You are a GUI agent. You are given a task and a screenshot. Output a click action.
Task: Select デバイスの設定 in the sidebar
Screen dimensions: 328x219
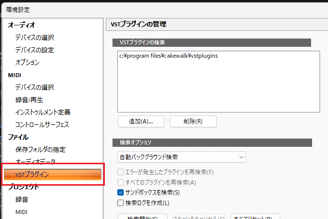pos(34,50)
